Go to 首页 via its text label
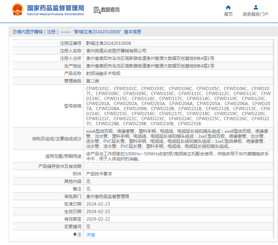 [x=228, y=14]
